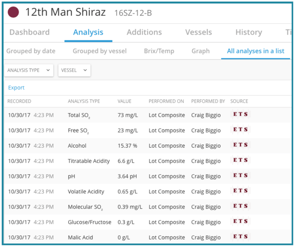Select the Brix/Temp sub-tab

coord(159,51)
